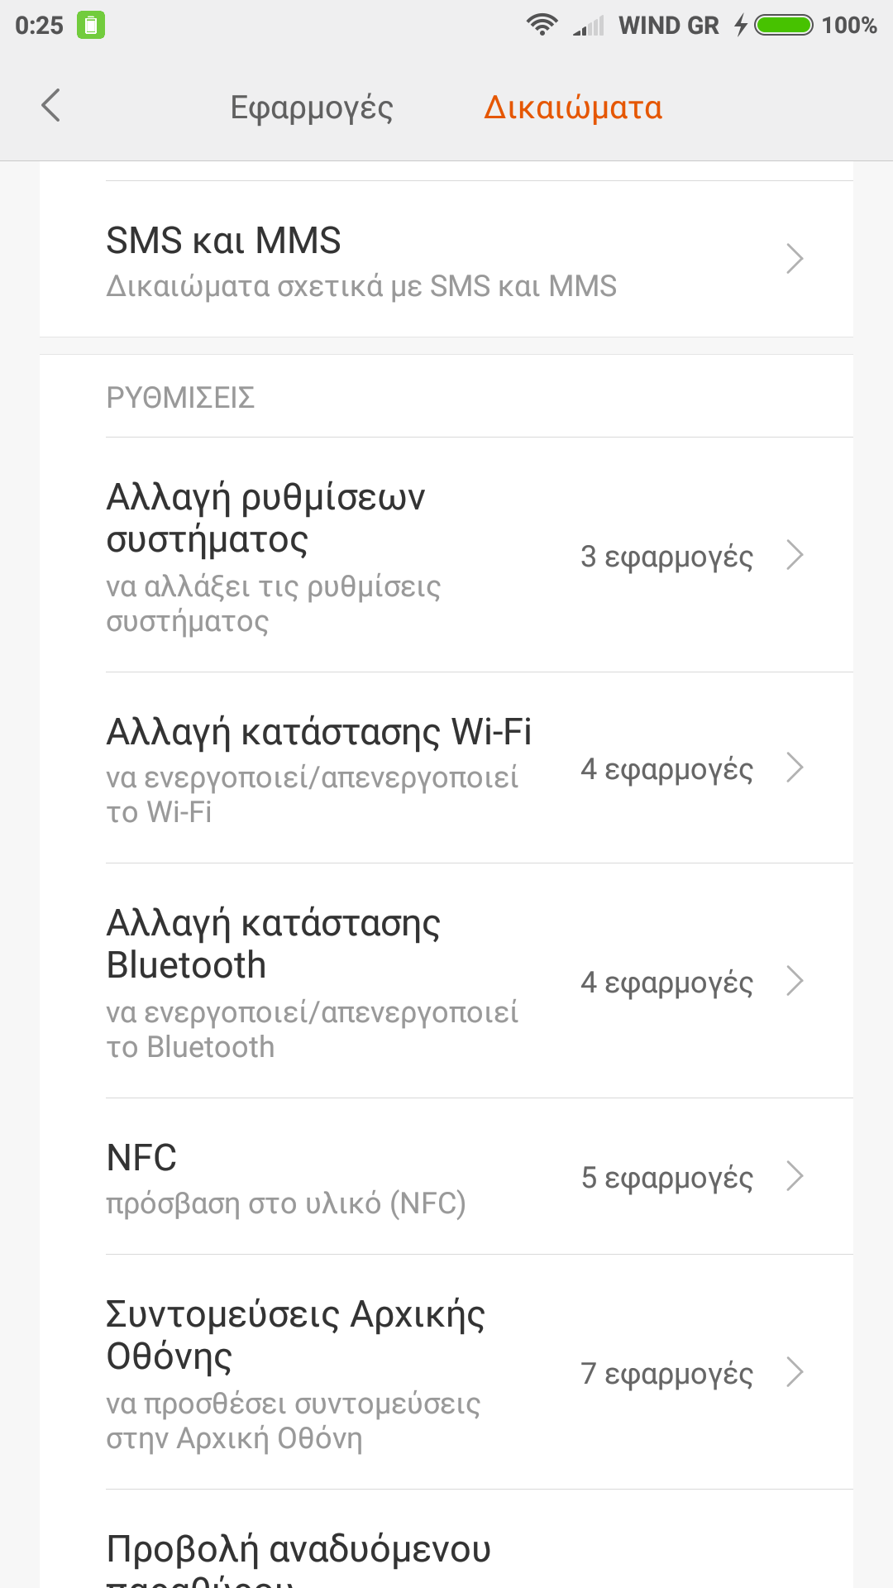This screenshot has height=1588, width=893.
Task: Open Συντομεύσεις Αρχικής Οθόνης chevron
Action: click(795, 1372)
